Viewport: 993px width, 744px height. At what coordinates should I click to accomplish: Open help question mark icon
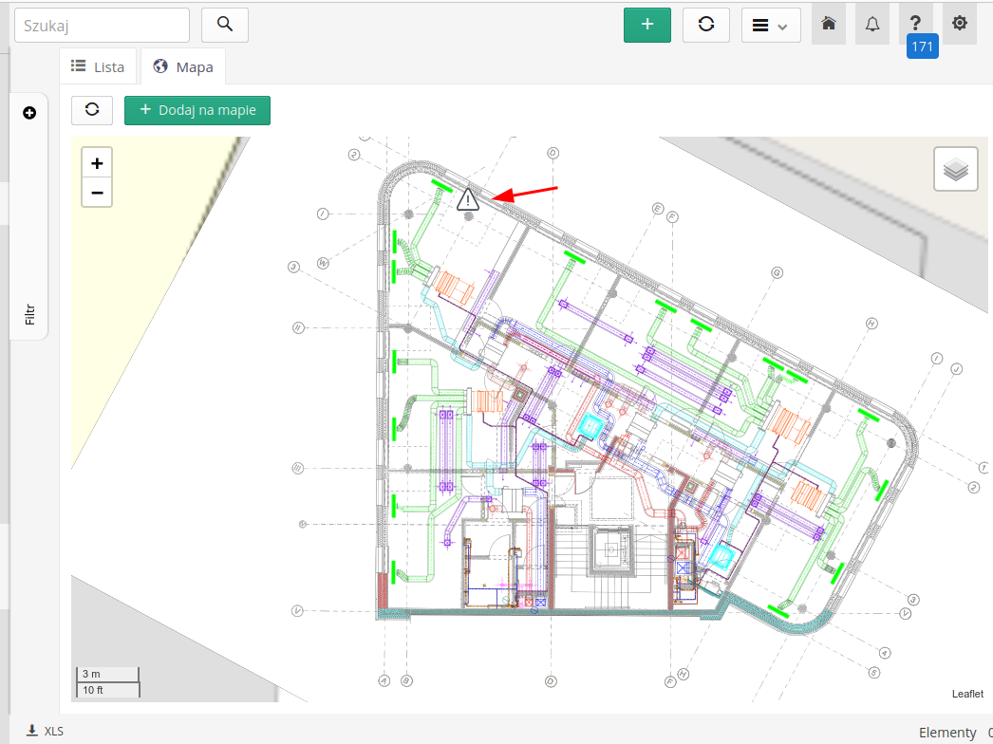[x=916, y=24]
